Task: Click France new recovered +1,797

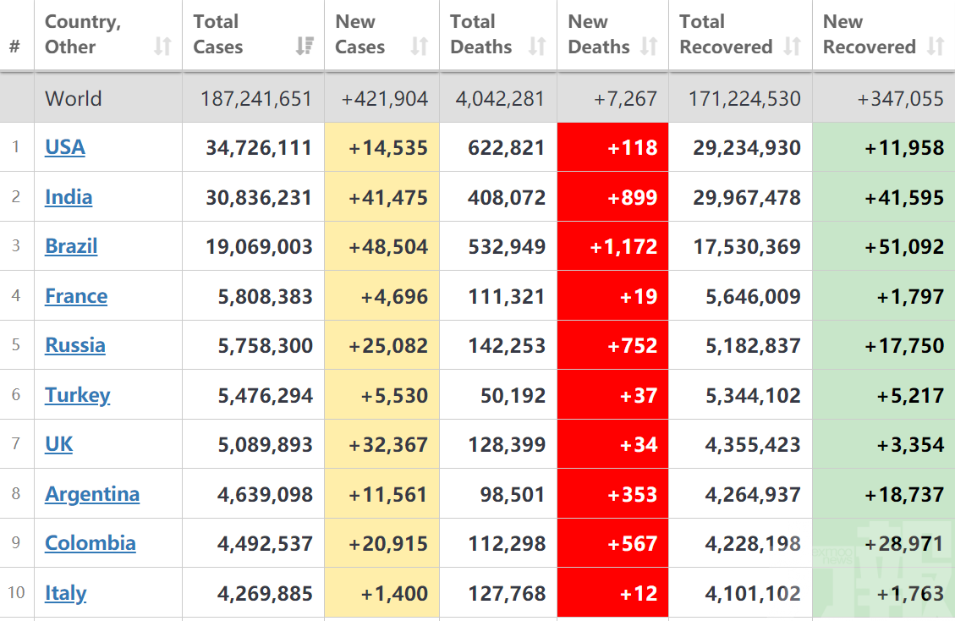Action: point(910,297)
